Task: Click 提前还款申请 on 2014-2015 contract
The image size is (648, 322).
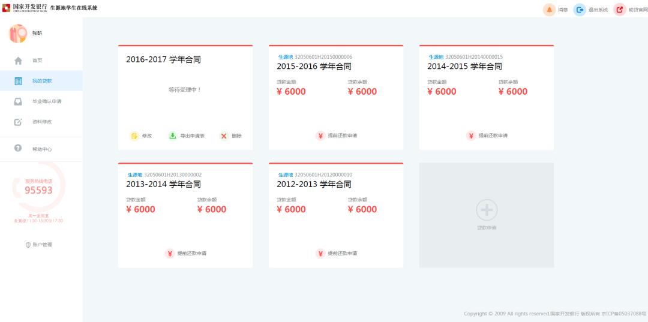Action: 493,136
